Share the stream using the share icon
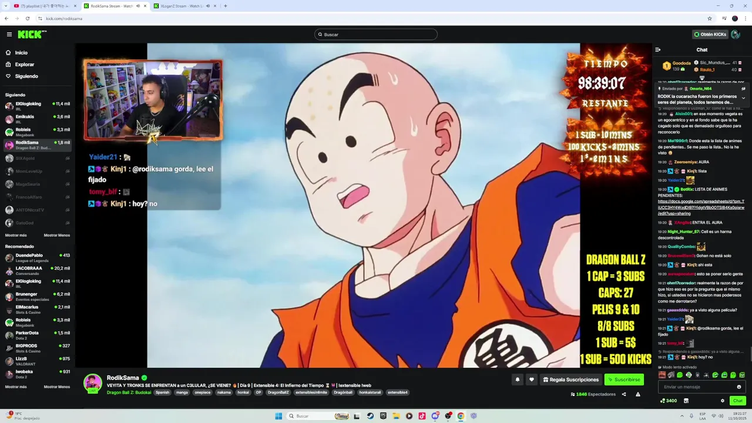 (x=624, y=394)
